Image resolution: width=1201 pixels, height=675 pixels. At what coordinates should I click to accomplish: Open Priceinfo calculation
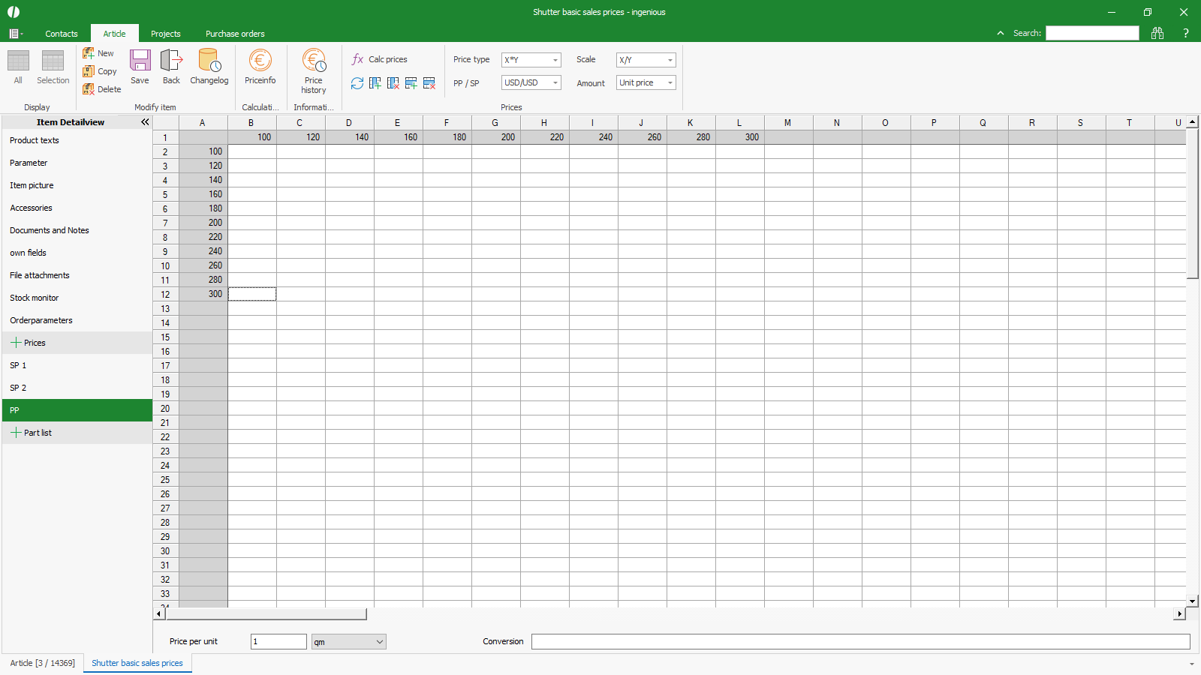click(x=260, y=66)
